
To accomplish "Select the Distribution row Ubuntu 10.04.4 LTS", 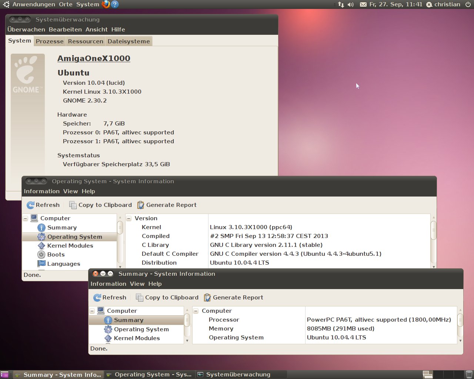I will click(x=278, y=263).
